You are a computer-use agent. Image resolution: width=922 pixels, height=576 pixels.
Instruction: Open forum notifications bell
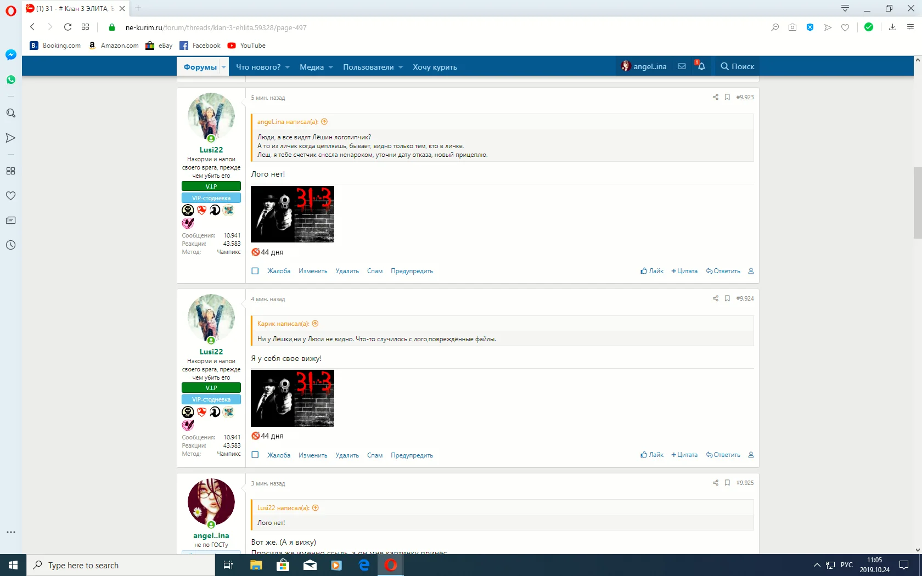point(701,66)
